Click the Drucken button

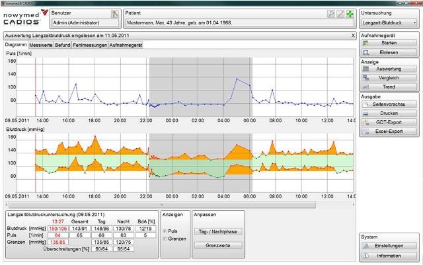click(x=389, y=114)
